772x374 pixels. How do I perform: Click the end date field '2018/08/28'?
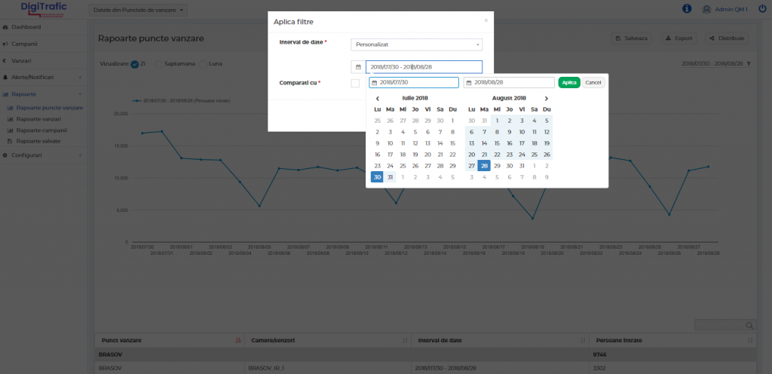(509, 83)
